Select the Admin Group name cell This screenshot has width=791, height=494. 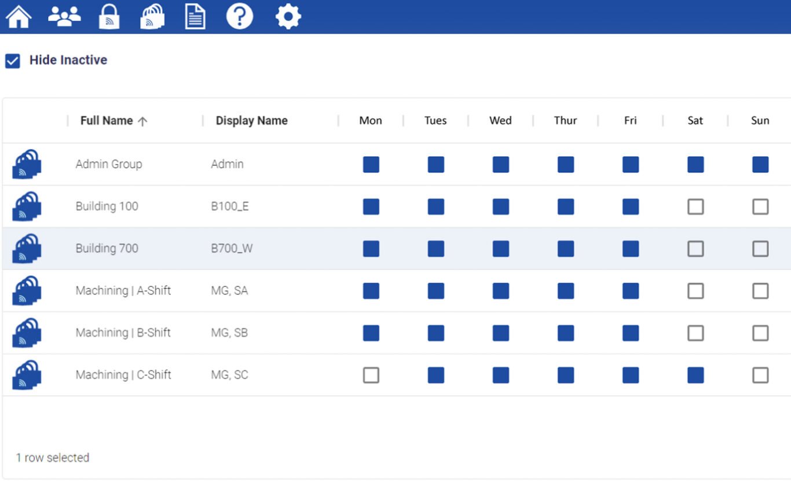(109, 164)
